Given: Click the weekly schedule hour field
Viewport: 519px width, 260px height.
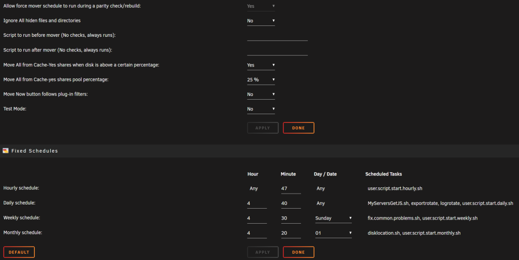Looking at the screenshot, I should (x=257, y=218).
